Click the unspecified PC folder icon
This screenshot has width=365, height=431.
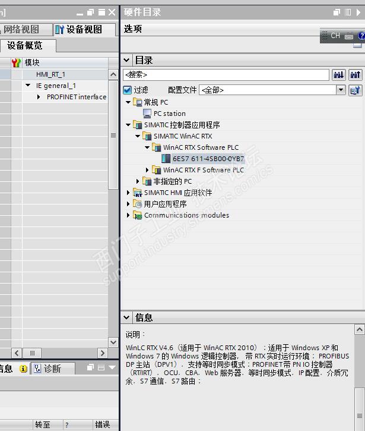[x=147, y=181]
